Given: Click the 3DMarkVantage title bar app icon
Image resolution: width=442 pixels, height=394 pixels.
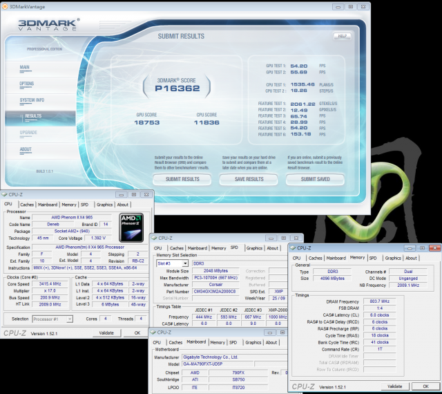Looking at the screenshot, I should point(5,6).
